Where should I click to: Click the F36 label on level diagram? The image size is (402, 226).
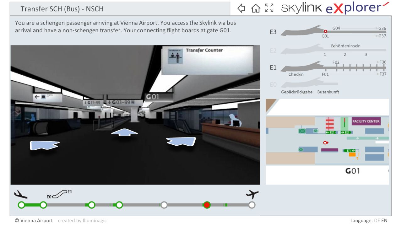[383, 62]
